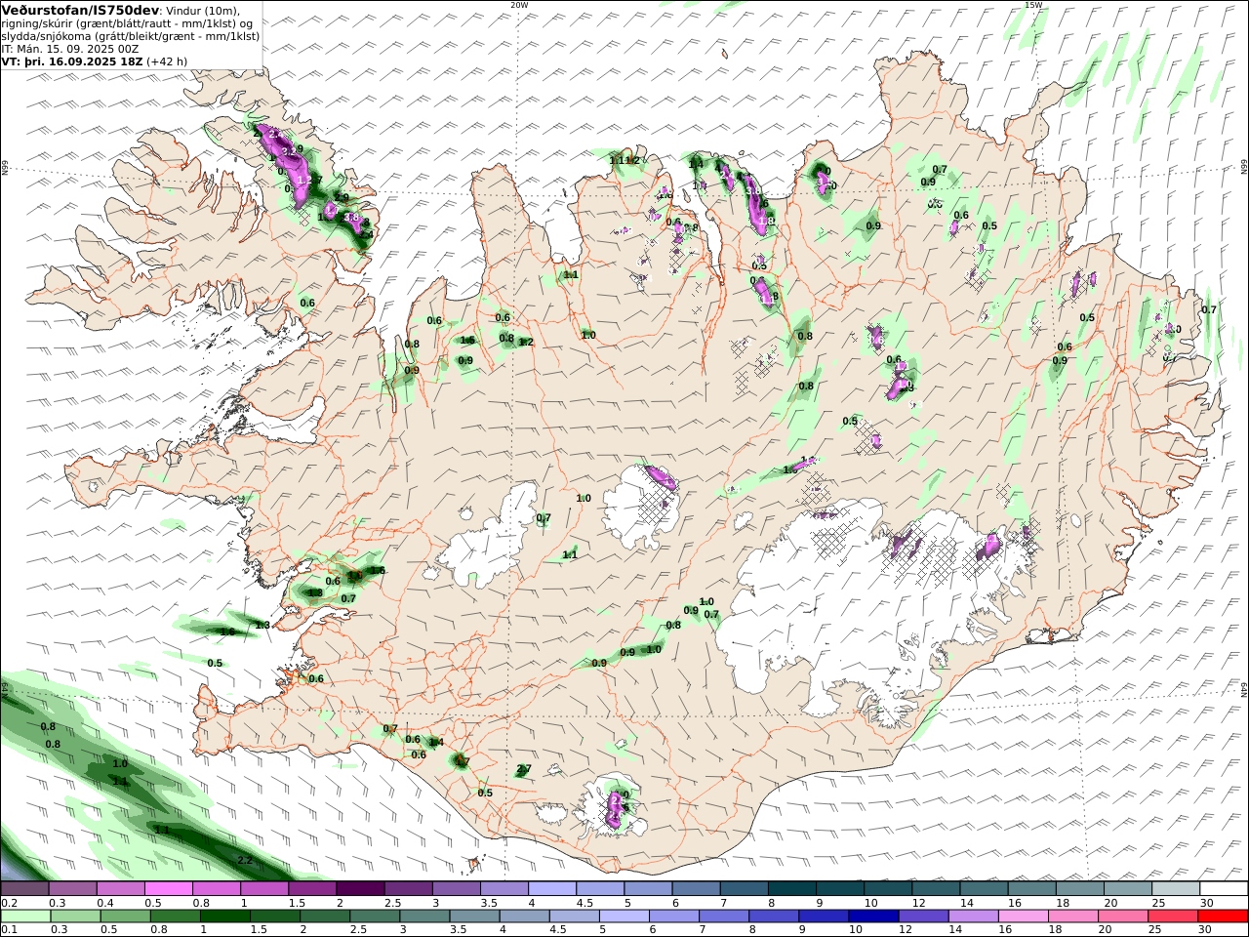
Task: Click the 4 lavender swatch in snow legend
Action: [x=550, y=889]
